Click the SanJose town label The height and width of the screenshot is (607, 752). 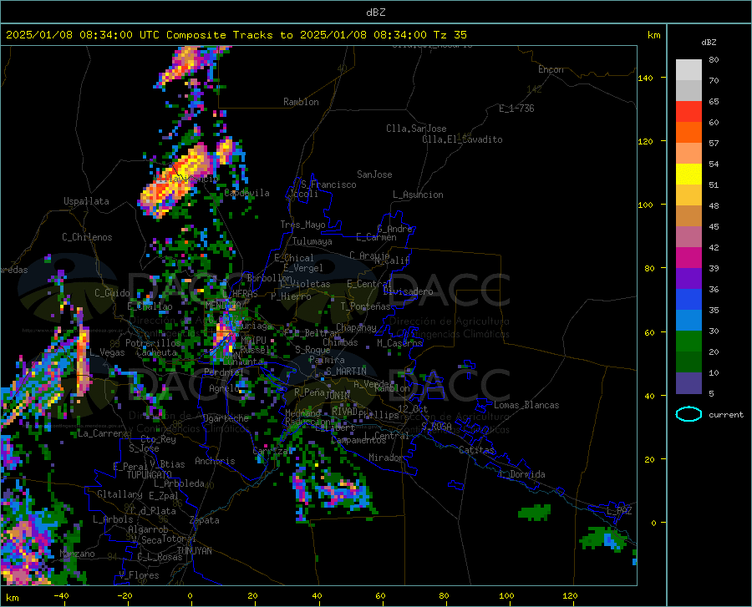[x=374, y=175]
